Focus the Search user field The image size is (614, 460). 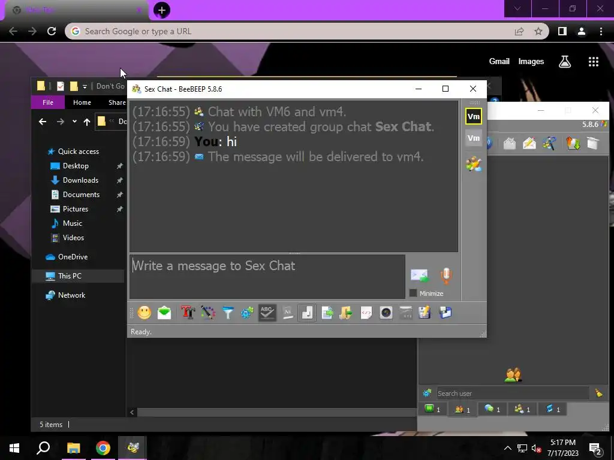tap(513, 393)
